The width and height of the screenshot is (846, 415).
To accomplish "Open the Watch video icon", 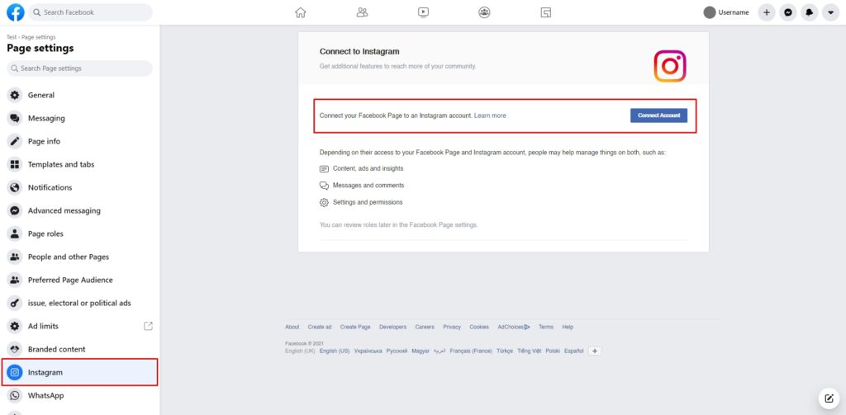I will (x=423, y=12).
